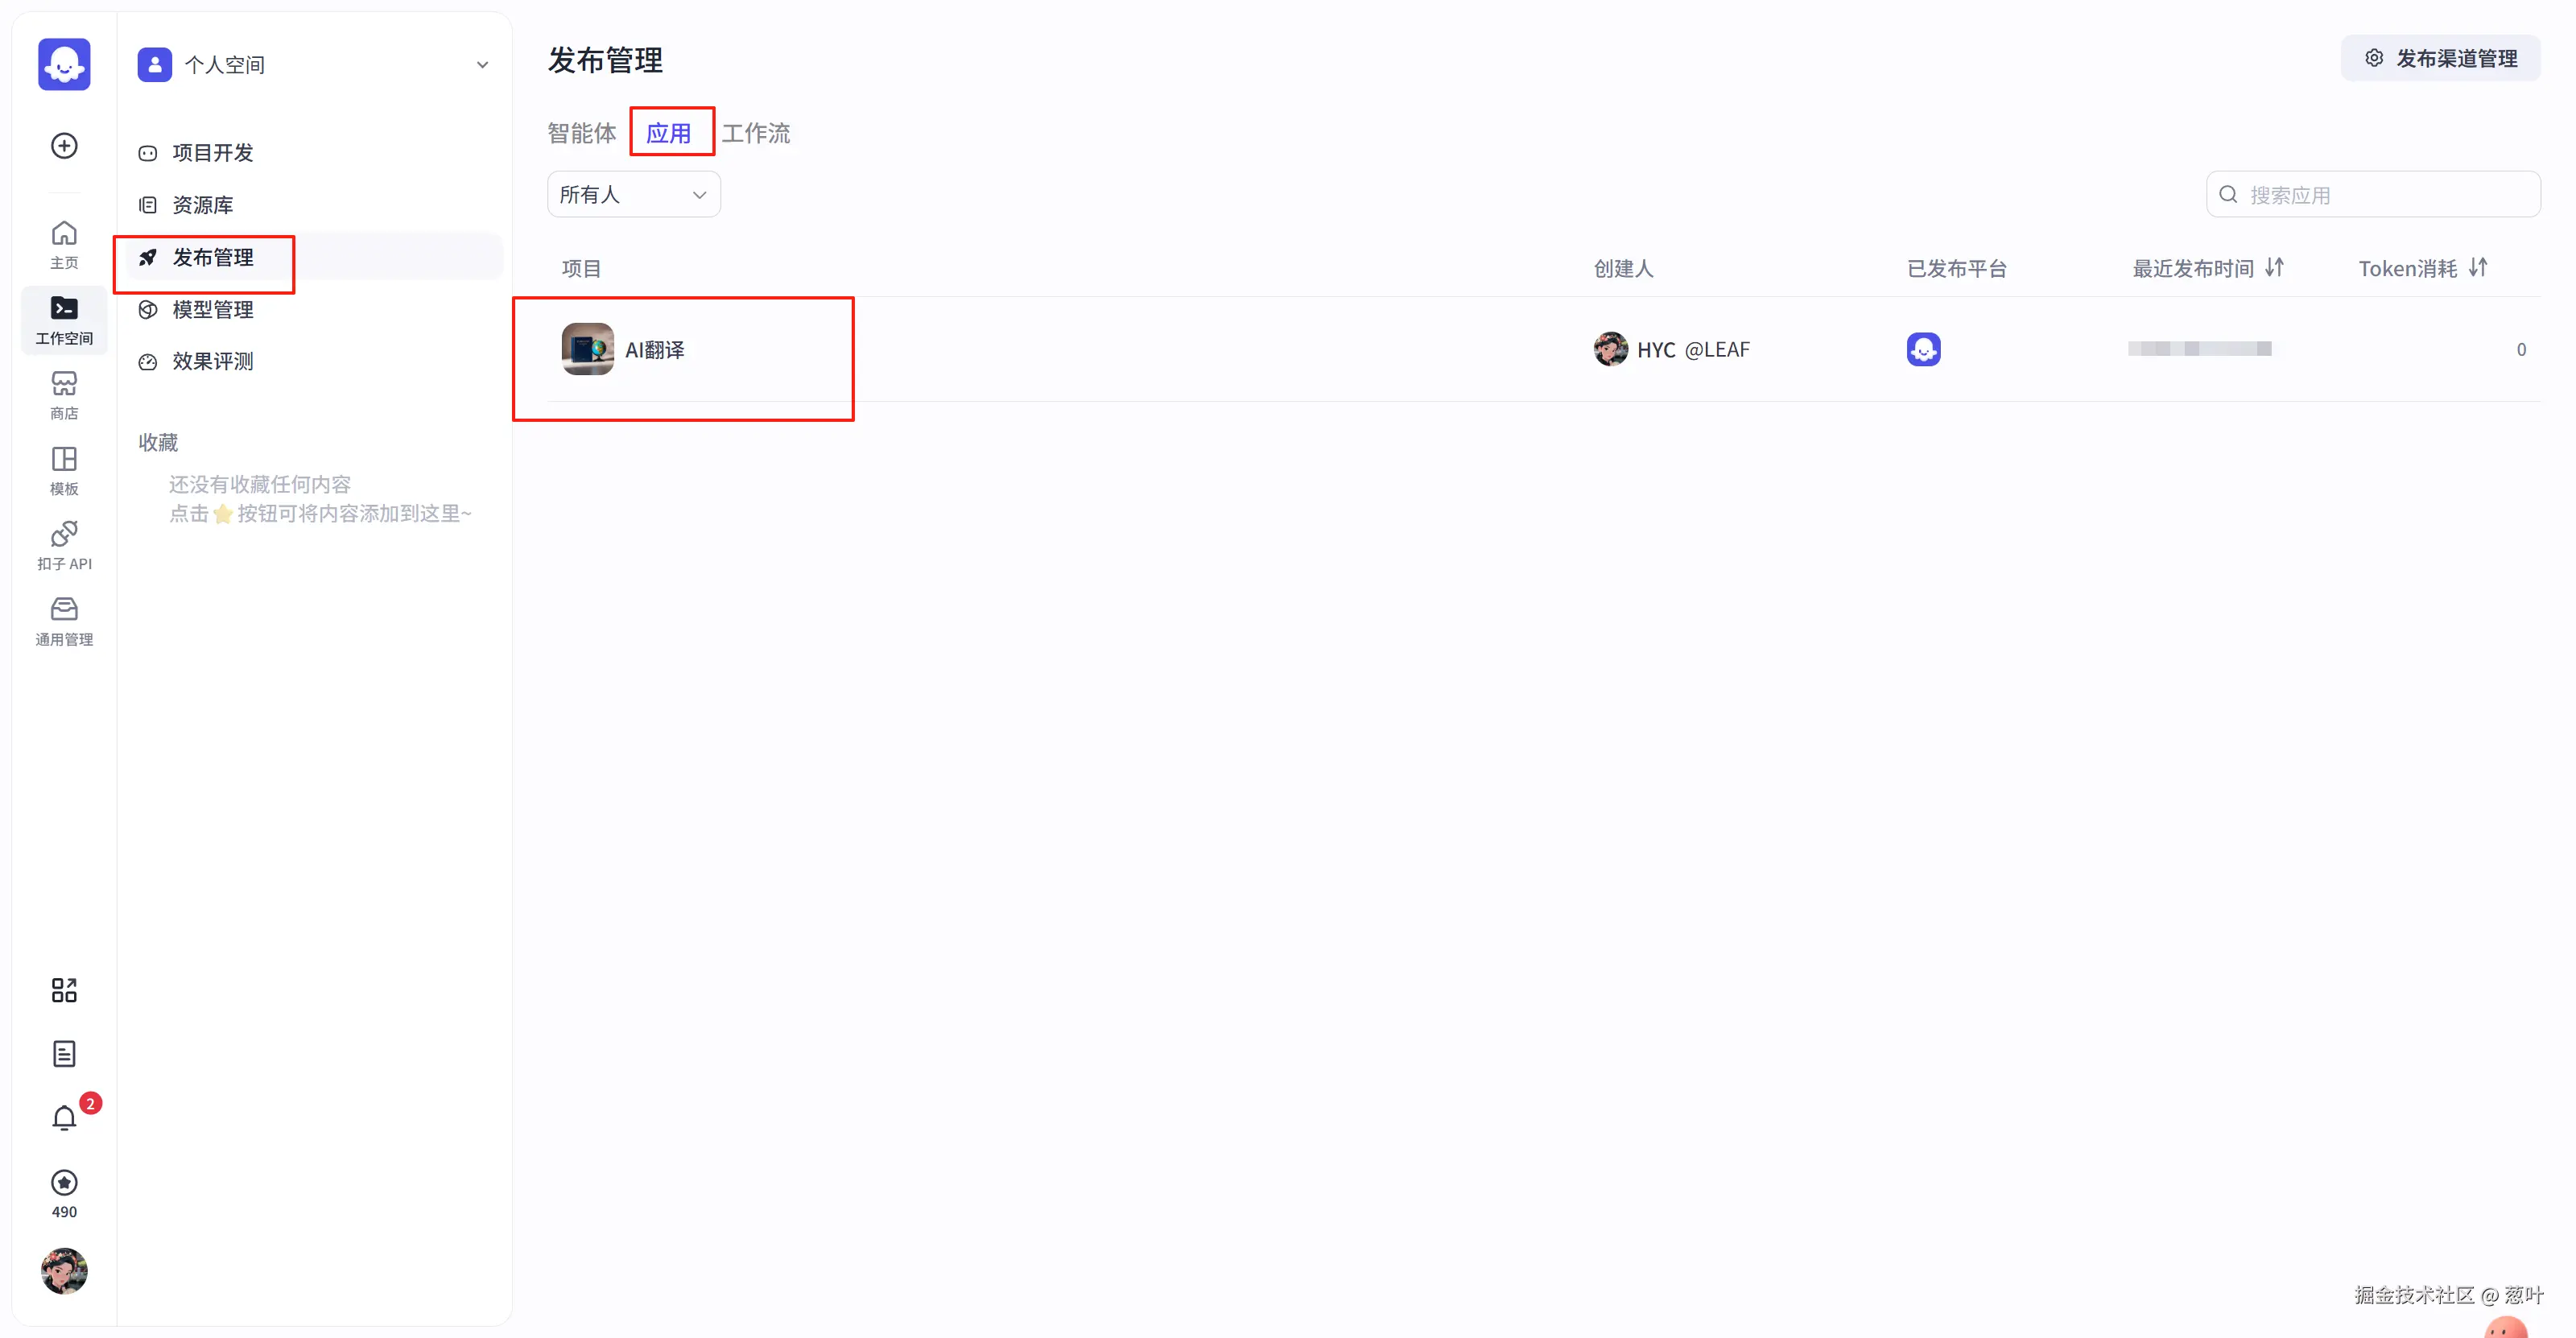Go to 资源库 in sidebar
The image size is (2576, 1338).
(x=202, y=205)
